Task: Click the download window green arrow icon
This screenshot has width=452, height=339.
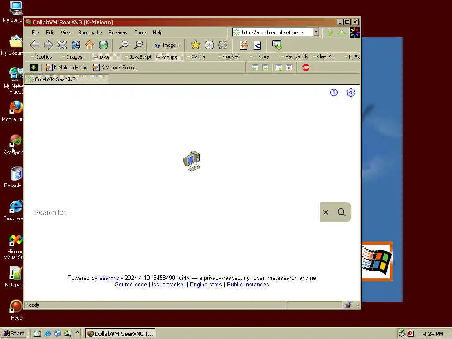Action: click(x=277, y=45)
